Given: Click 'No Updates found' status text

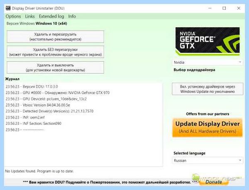Looking at the screenshot, I should point(39,171).
